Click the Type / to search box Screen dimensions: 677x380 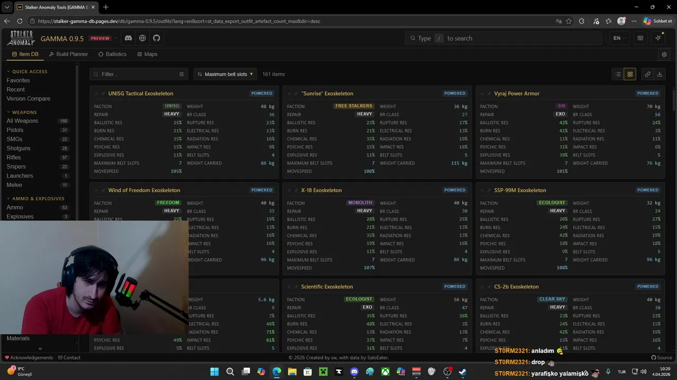504,38
